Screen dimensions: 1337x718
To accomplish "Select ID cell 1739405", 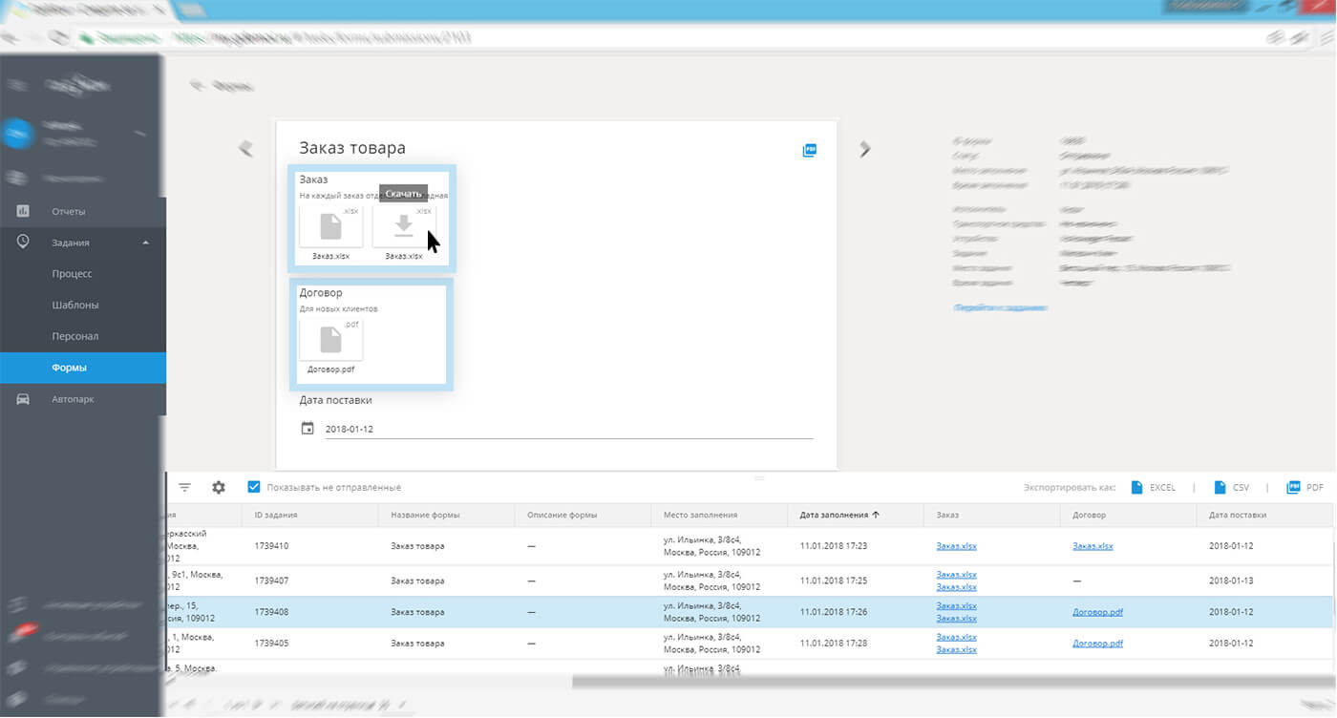I will tap(271, 644).
